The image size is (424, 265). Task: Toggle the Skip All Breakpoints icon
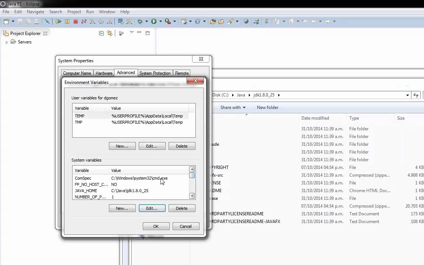pos(47,21)
